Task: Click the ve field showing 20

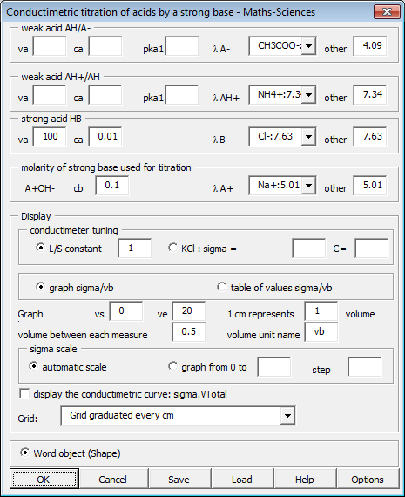Action: pyautogui.click(x=189, y=311)
